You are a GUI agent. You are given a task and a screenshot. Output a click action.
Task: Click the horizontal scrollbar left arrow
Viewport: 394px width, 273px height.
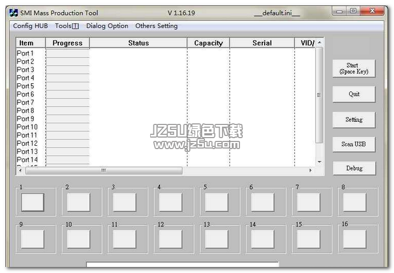click(20, 170)
